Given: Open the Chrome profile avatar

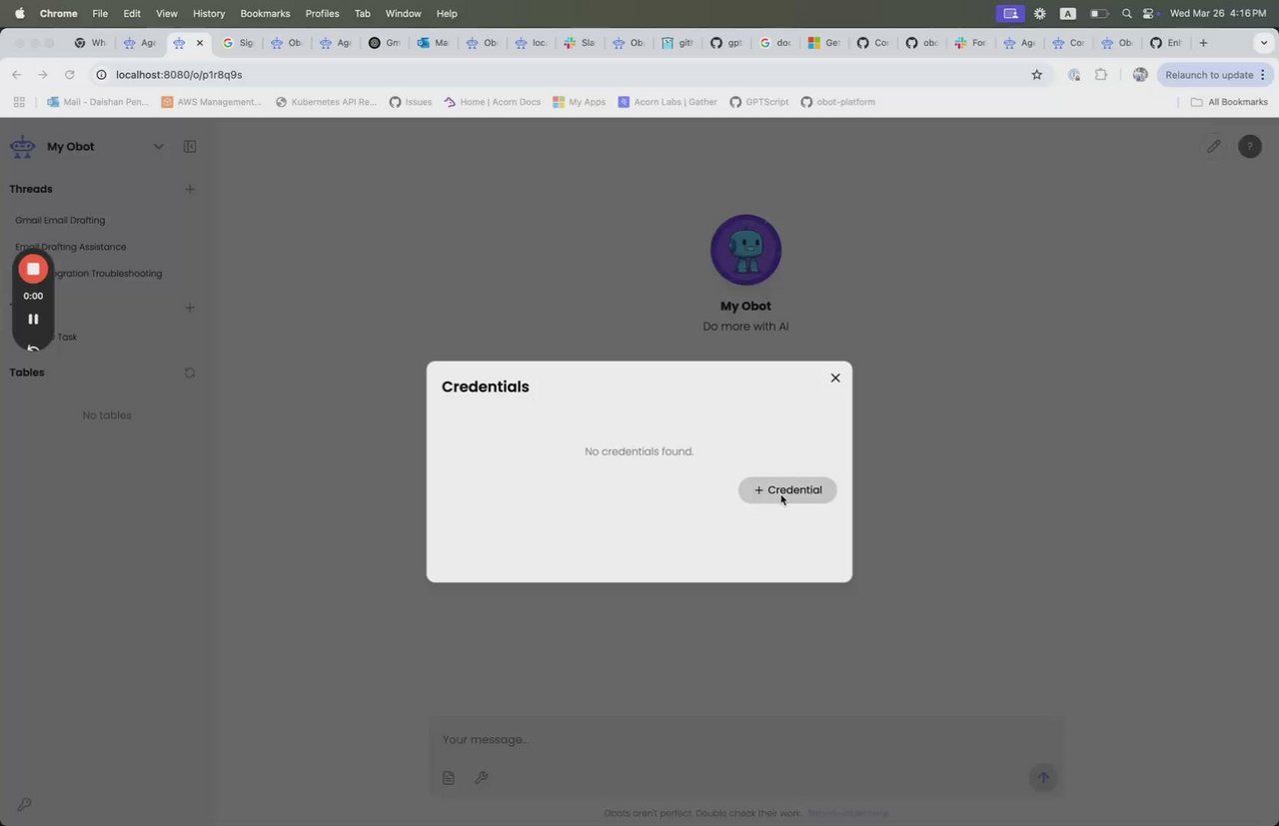Looking at the screenshot, I should coord(1140,75).
